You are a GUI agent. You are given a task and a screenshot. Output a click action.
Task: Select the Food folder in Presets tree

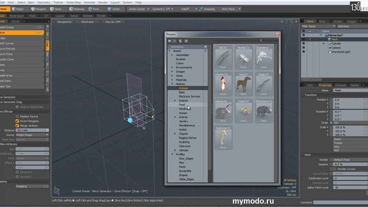pyautogui.click(x=182, y=105)
